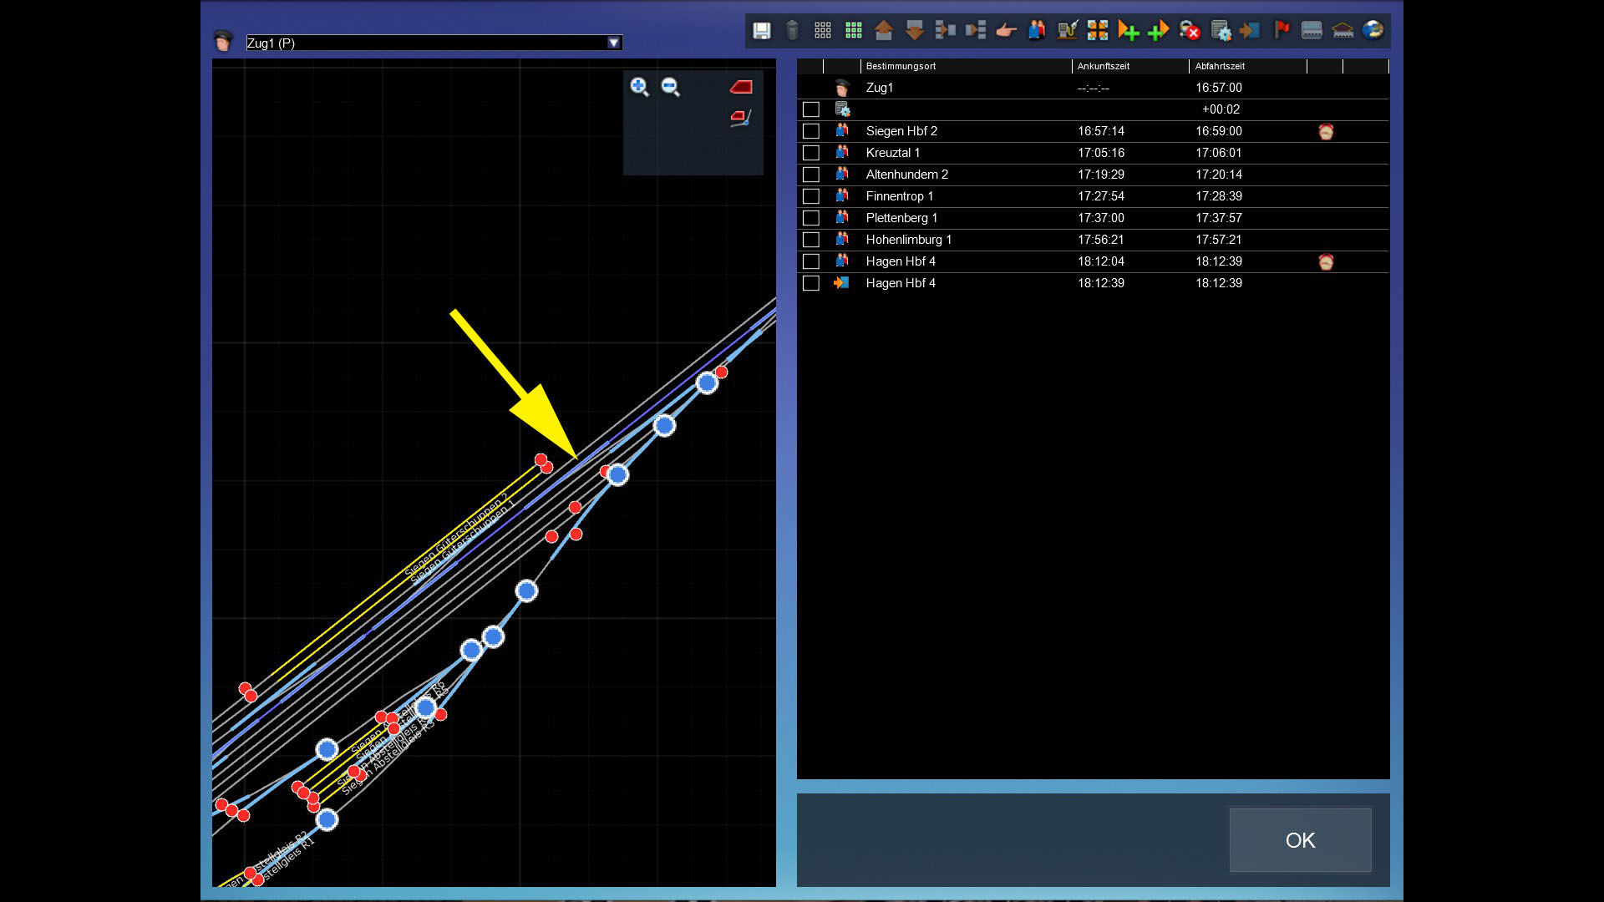The height and width of the screenshot is (902, 1604).
Task: Click the green grid select-all icon
Action: click(x=853, y=31)
